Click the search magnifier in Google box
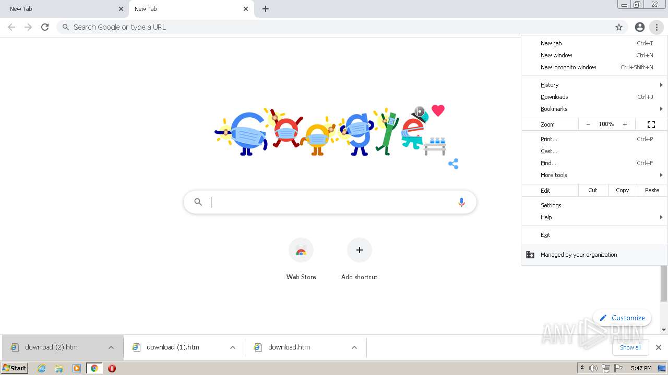Image resolution: width=668 pixels, height=375 pixels. [x=198, y=202]
